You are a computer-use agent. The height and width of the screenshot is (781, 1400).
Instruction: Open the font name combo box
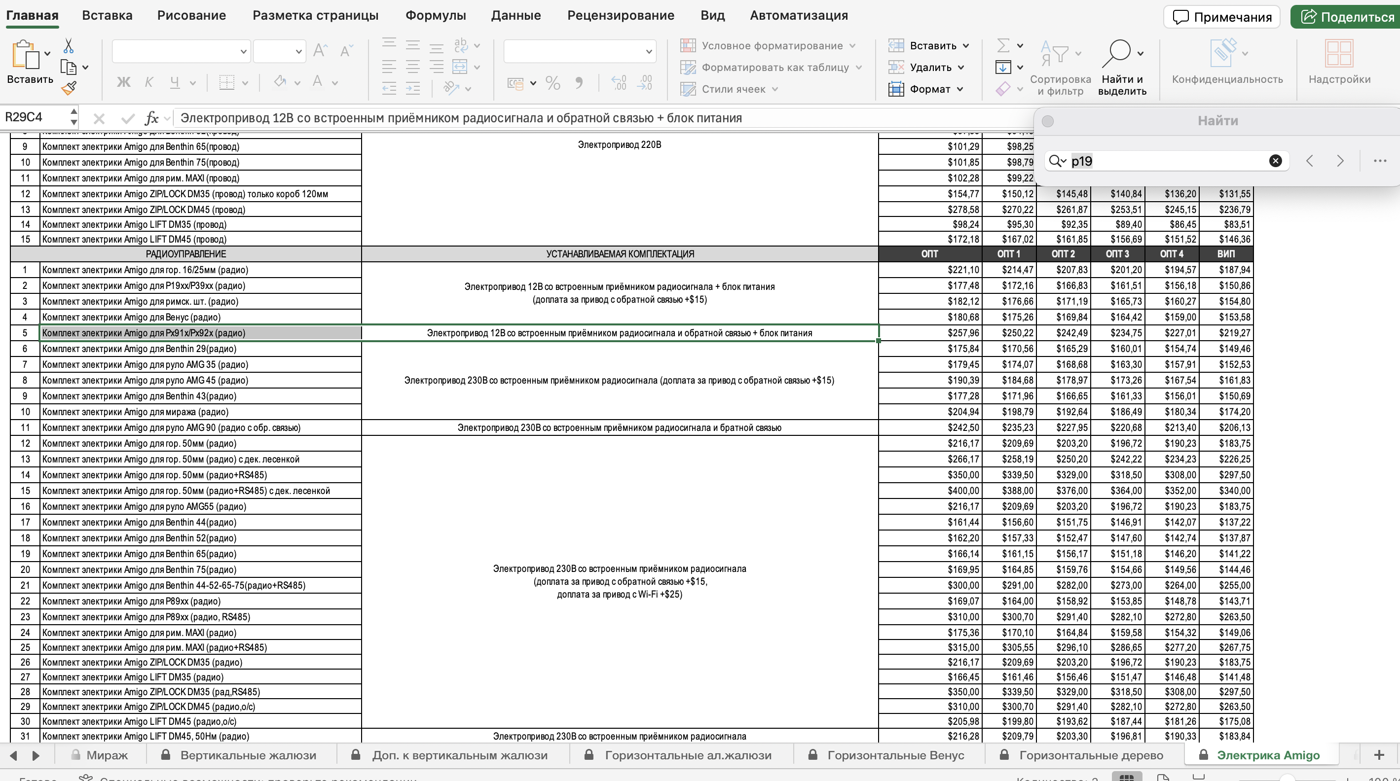181,52
